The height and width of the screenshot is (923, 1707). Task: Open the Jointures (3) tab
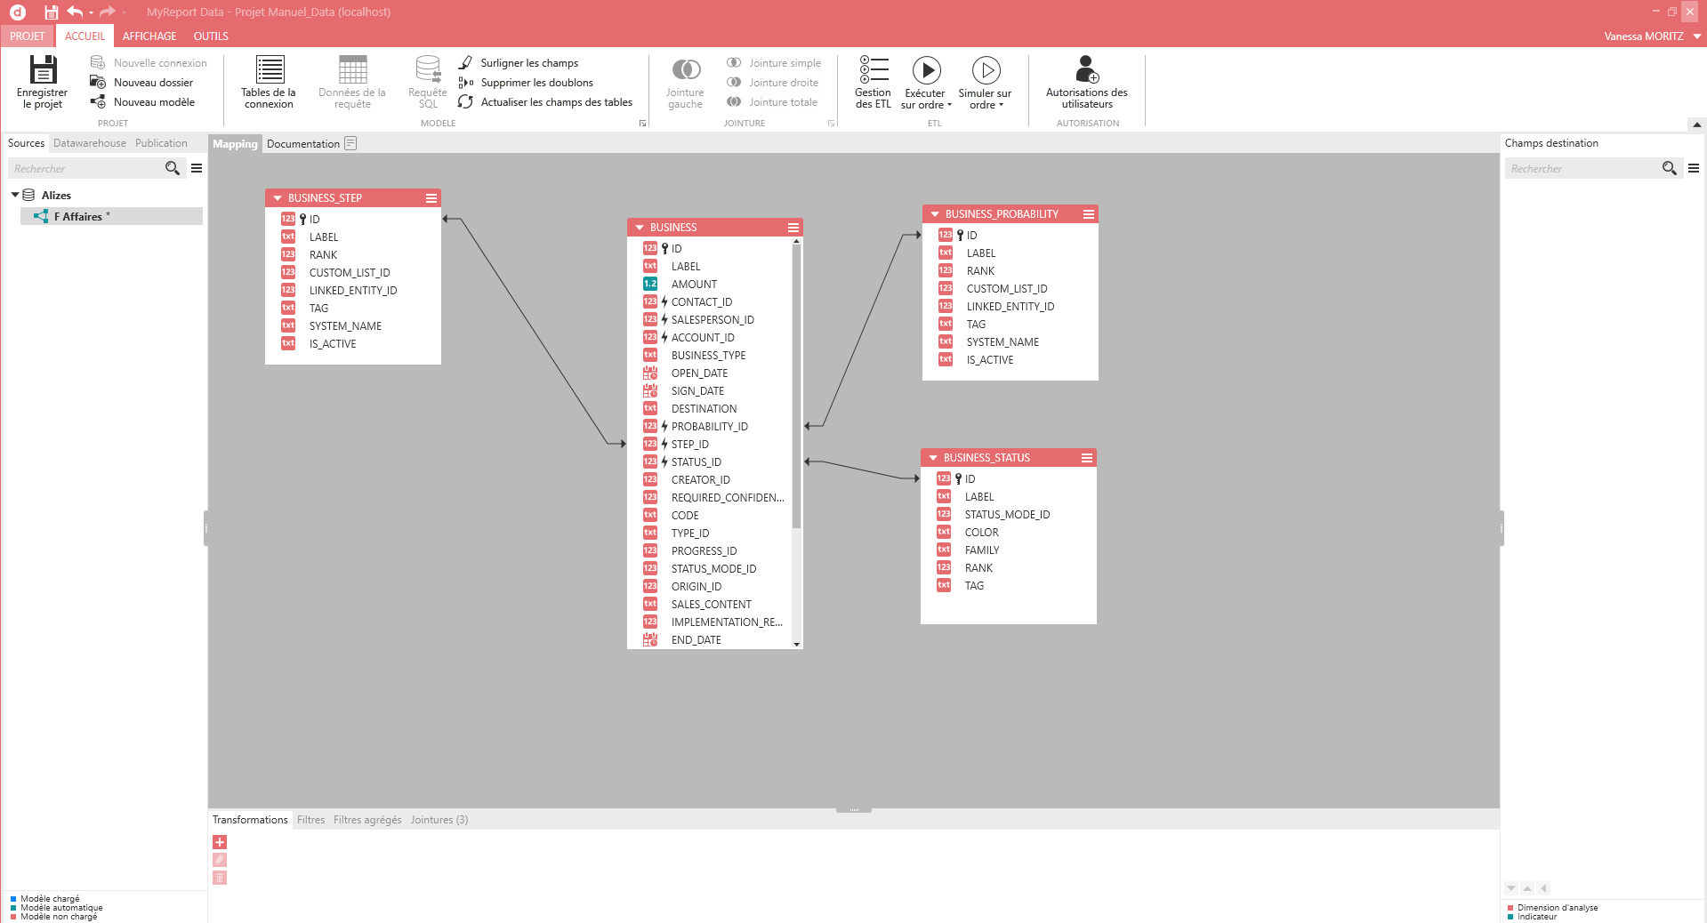(x=439, y=820)
